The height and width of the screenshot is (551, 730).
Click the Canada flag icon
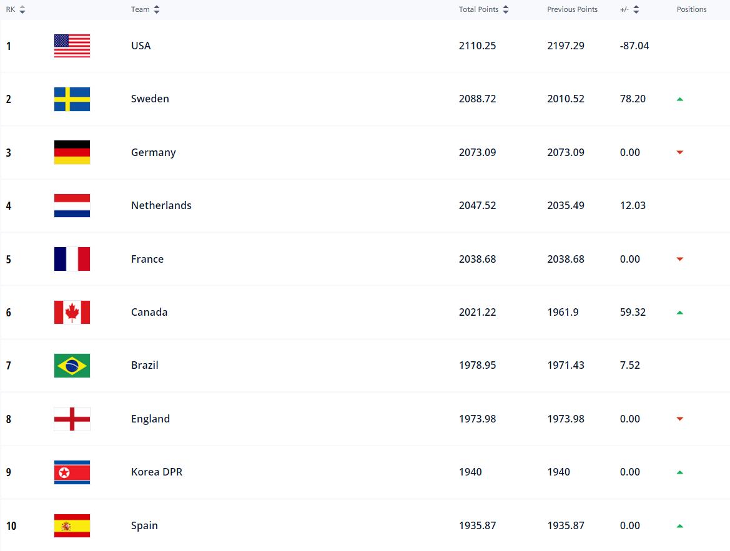72,313
